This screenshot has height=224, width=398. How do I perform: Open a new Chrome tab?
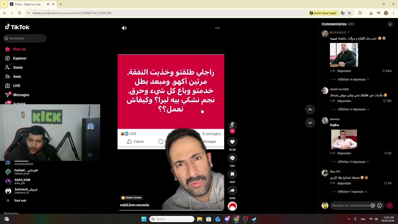60,4
